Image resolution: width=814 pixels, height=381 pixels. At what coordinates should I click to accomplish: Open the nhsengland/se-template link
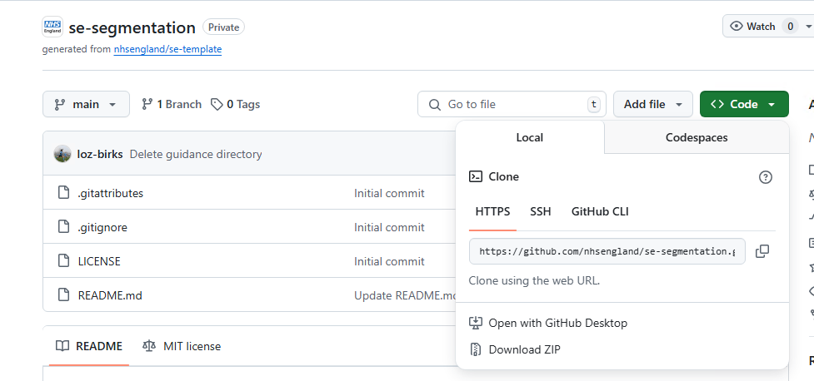(x=167, y=49)
